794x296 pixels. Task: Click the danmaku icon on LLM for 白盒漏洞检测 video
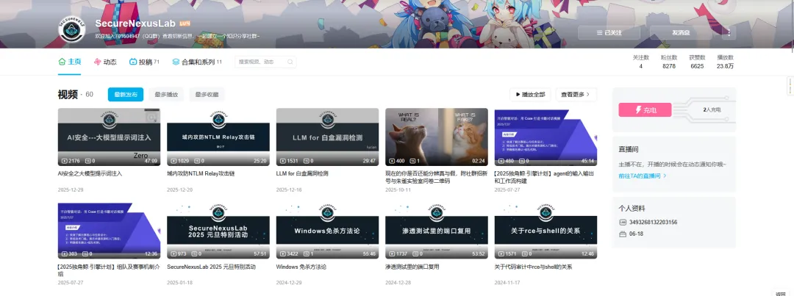click(x=306, y=161)
